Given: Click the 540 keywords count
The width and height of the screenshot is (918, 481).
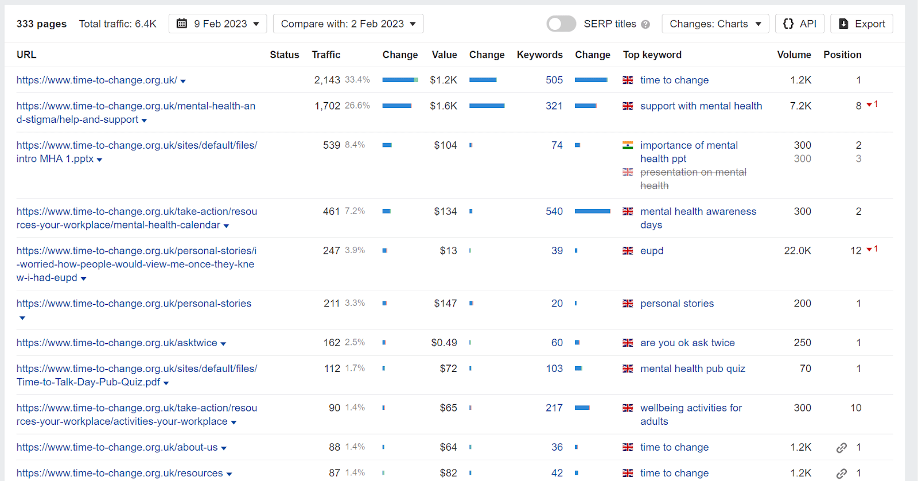Looking at the screenshot, I should (554, 212).
